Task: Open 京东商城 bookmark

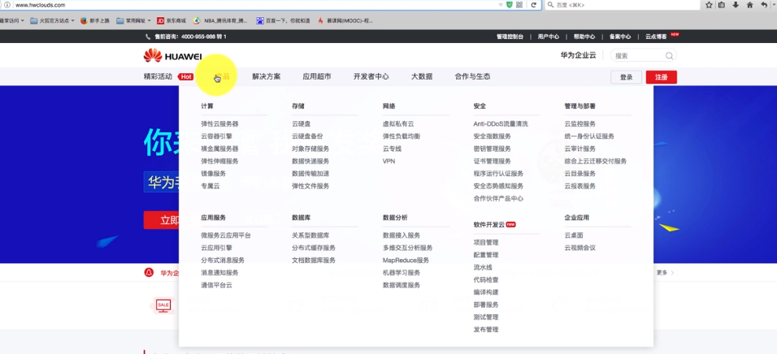Action: tap(171, 21)
